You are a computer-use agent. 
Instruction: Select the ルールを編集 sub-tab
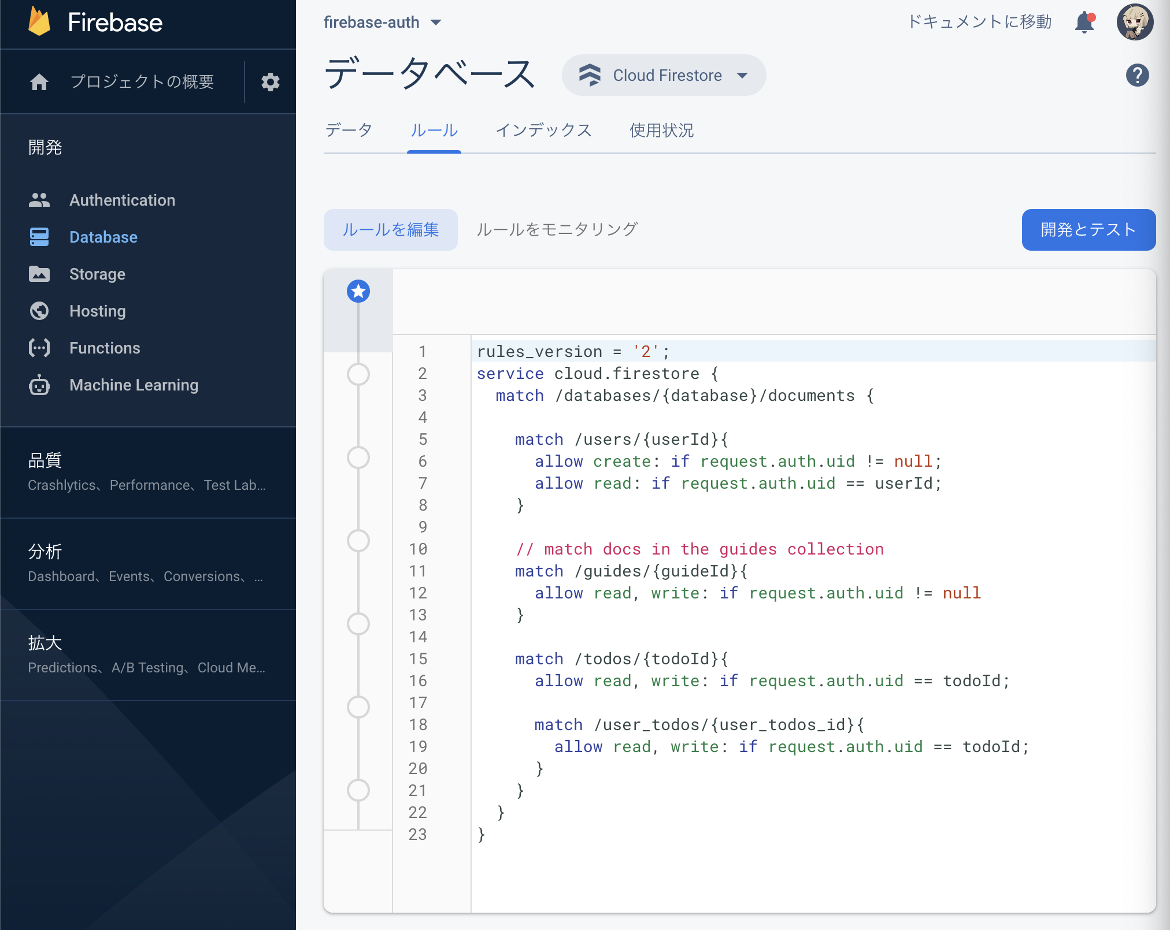pyautogui.click(x=391, y=230)
